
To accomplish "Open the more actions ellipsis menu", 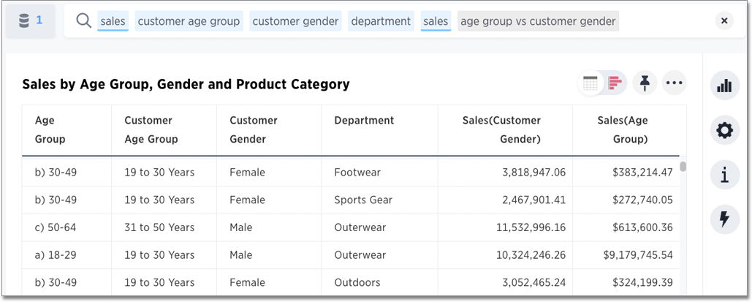I will 674,83.
